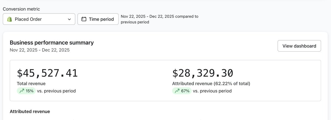Click the Shopify bag icon in dropdown
The width and height of the screenshot is (331, 120).
click(x=9, y=19)
